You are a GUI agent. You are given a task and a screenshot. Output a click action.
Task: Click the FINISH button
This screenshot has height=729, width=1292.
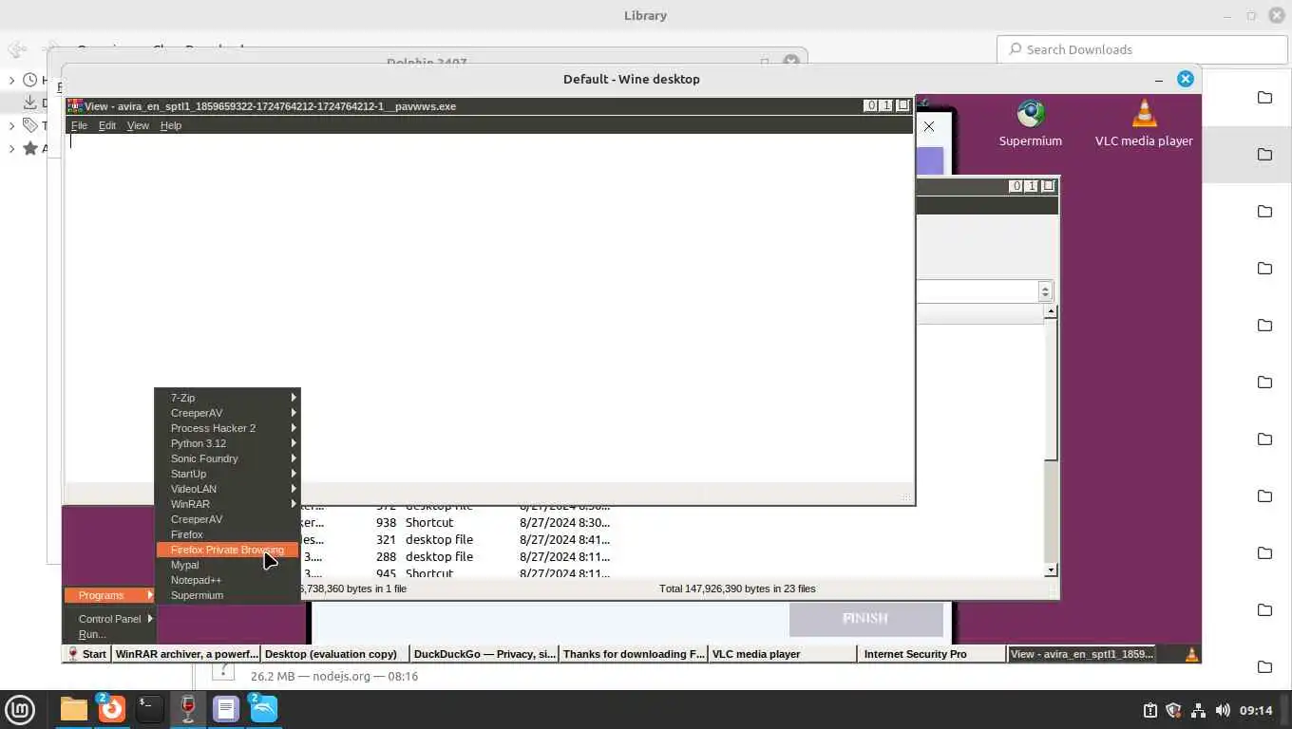tap(865, 619)
